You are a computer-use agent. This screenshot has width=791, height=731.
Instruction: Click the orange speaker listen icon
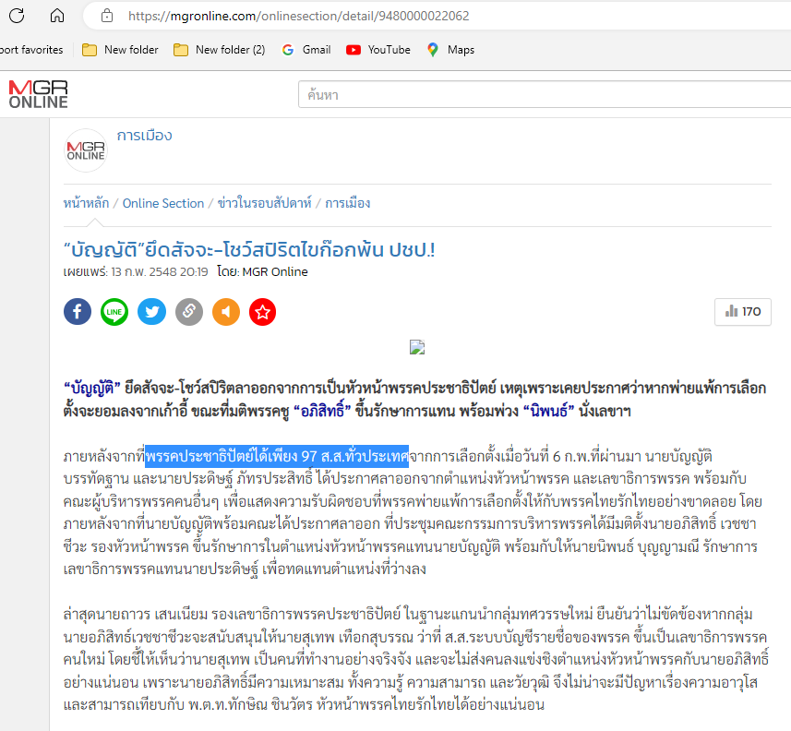pyautogui.click(x=226, y=312)
